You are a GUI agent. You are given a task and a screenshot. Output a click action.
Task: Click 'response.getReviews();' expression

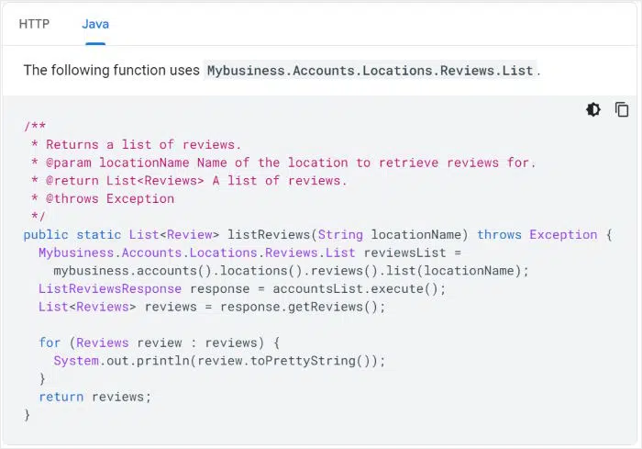tap(303, 307)
